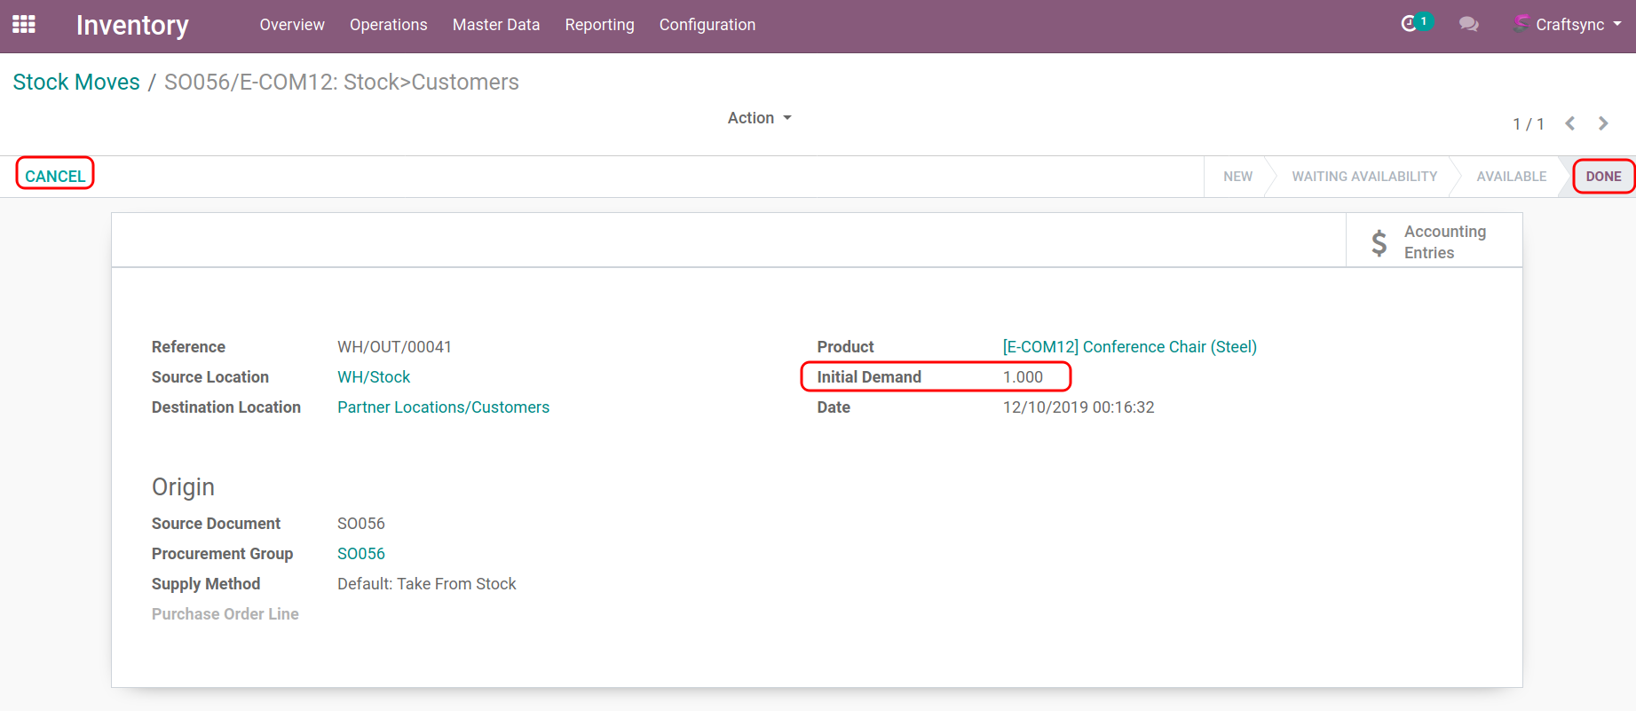Open Partner Locations/Customers destination link

tap(443, 407)
